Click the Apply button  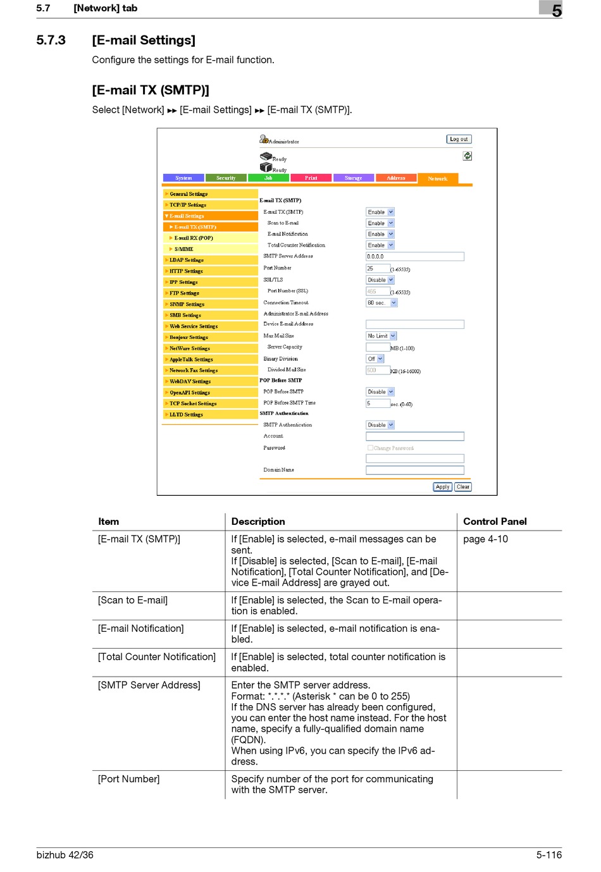[442, 487]
